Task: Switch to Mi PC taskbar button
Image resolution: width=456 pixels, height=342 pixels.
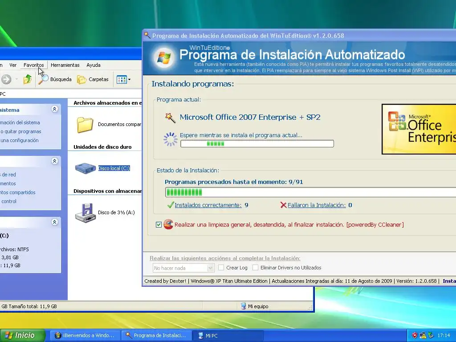Action: point(228,335)
